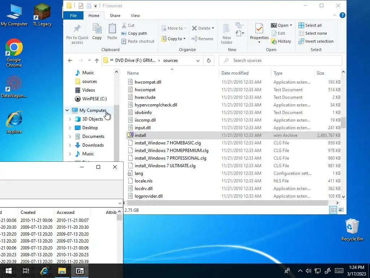Select WinPESE (C:) in navigation pane
The height and width of the screenshot is (278, 370).
point(91,98)
